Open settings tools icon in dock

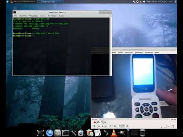(x=74, y=133)
